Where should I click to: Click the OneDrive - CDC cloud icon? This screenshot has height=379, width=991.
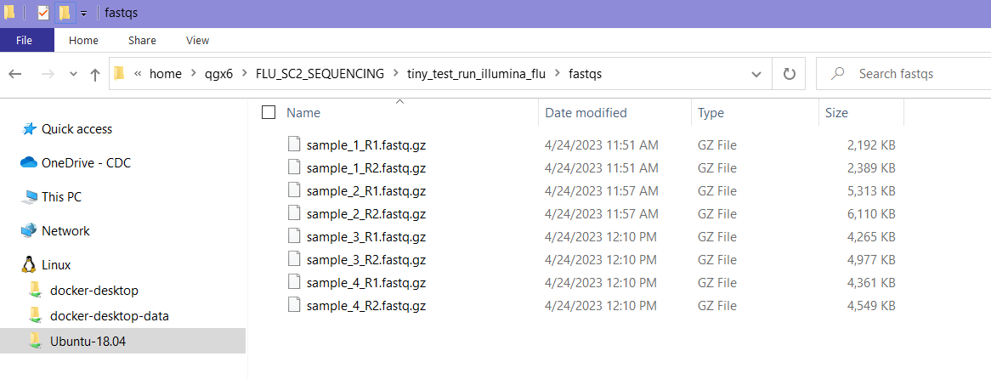(29, 162)
